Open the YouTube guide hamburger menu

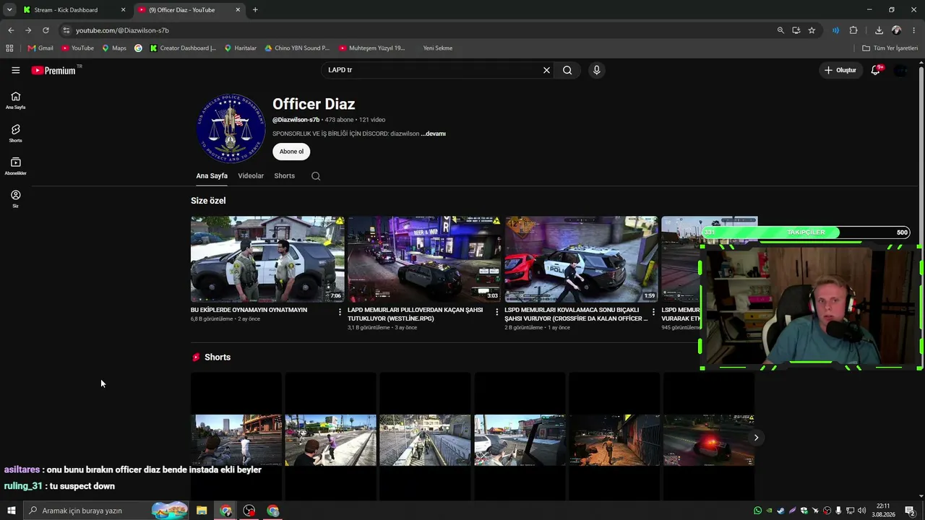point(15,70)
